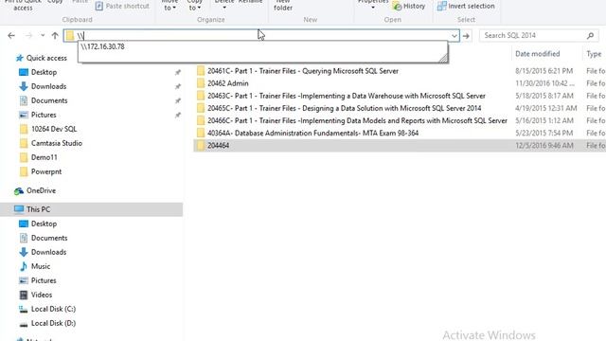Click the Invert selection icon
606x341 pixels.
(x=442, y=6)
